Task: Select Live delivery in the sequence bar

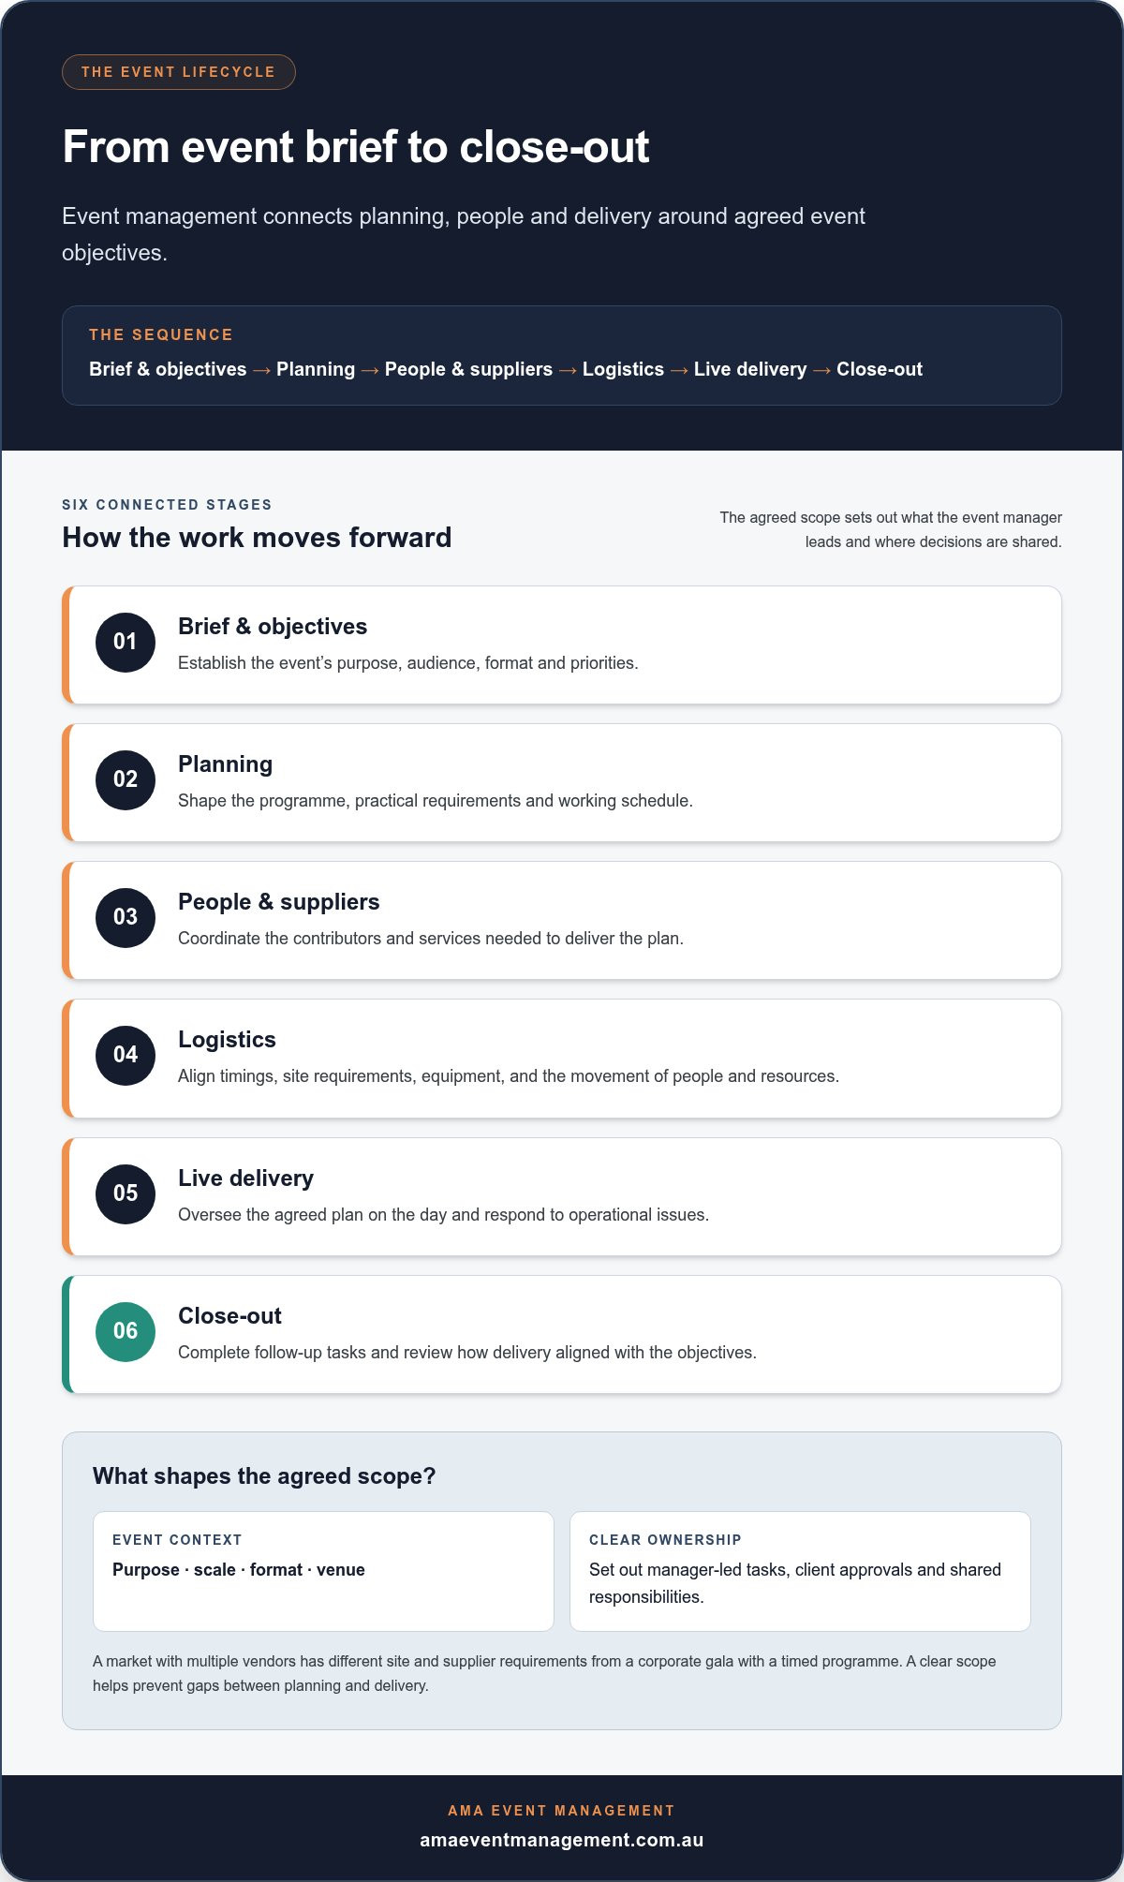Action: pyautogui.click(x=750, y=369)
